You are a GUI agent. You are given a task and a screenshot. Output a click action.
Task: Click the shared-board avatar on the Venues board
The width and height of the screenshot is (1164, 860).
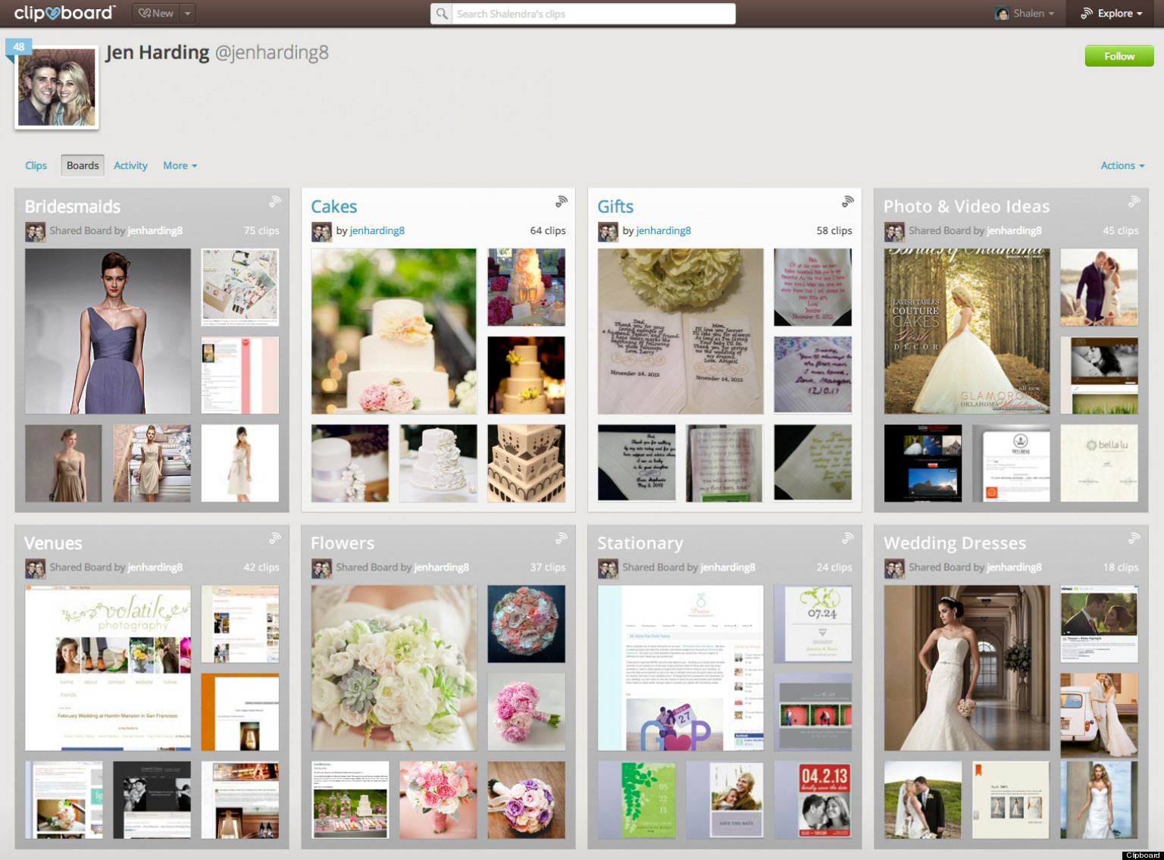(x=35, y=567)
